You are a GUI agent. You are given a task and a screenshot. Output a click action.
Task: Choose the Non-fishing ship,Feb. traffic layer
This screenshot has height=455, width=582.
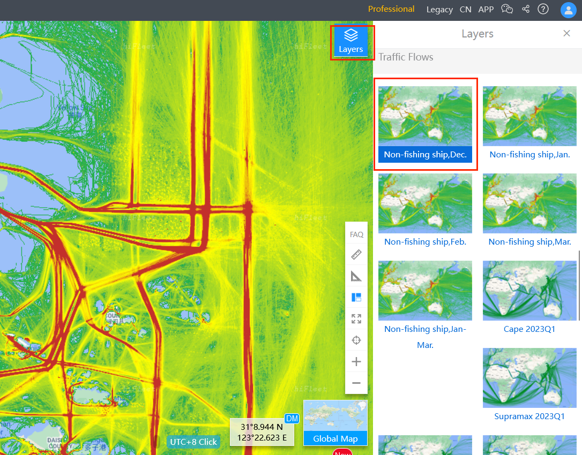pyautogui.click(x=425, y=211)
